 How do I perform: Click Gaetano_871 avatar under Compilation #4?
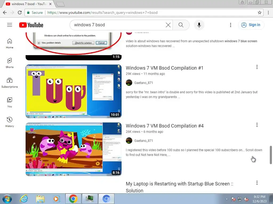point(129,141)
